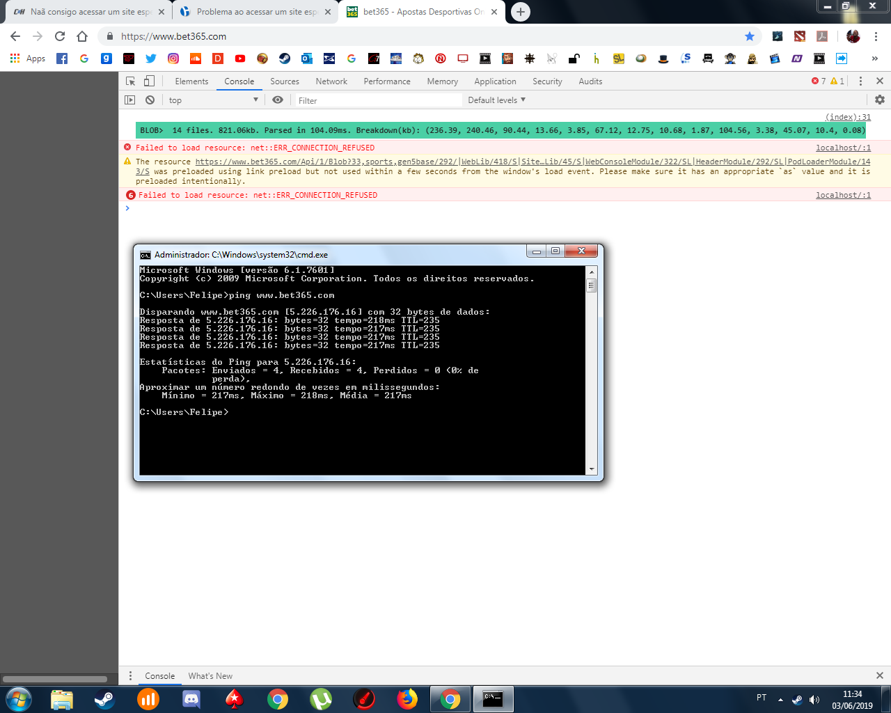Image resolution: width=891 pixels, height=713 pixels.
Task: Go to the Chrome home page icon
Action: 82,36
